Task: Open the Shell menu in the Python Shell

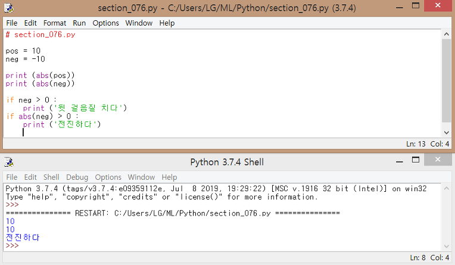Action: (51, 177)
